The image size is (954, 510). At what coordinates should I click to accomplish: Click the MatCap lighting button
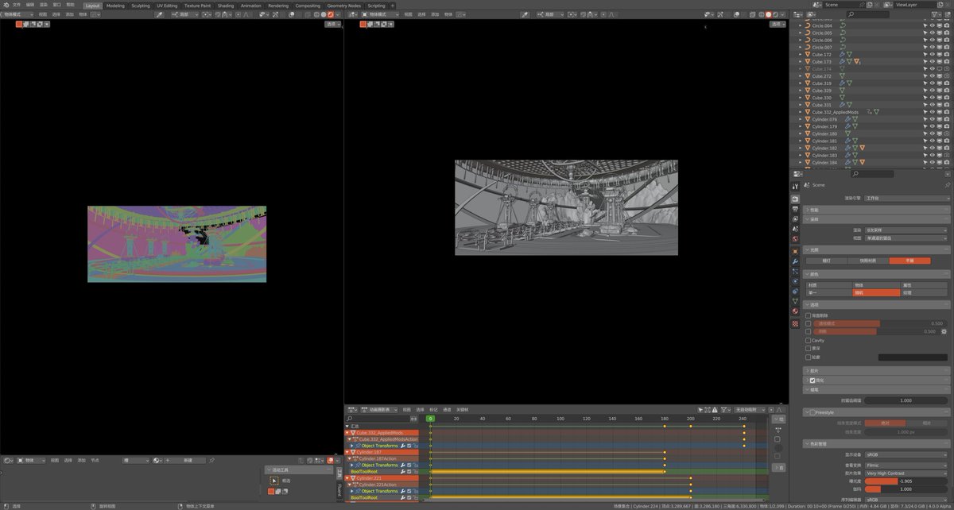[867, 261]
